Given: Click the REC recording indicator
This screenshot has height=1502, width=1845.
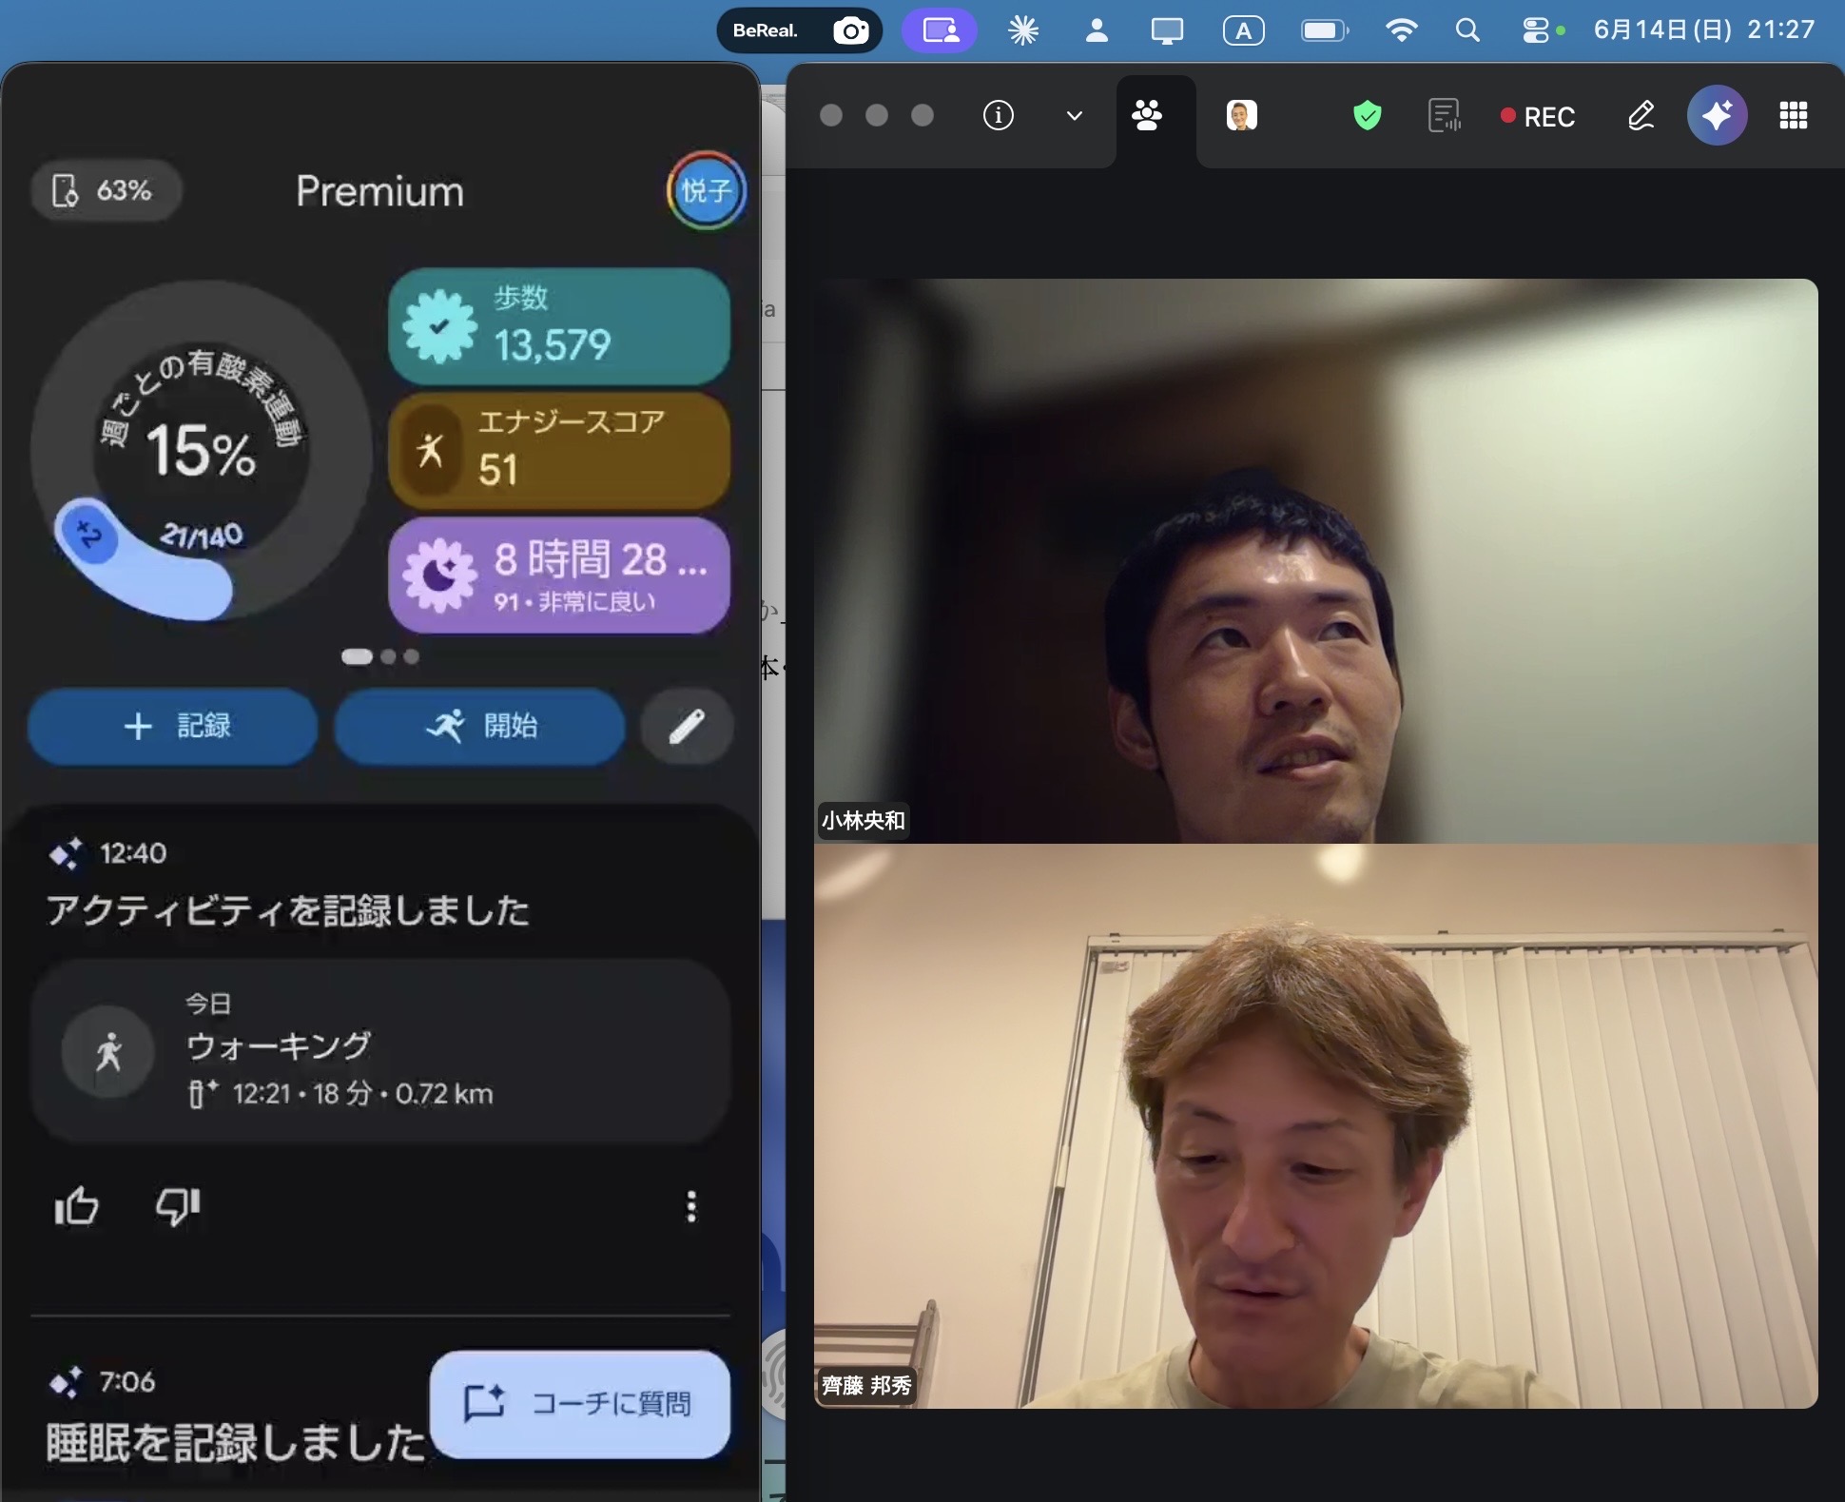Looking at the screenshot, I should (1538, 117).
